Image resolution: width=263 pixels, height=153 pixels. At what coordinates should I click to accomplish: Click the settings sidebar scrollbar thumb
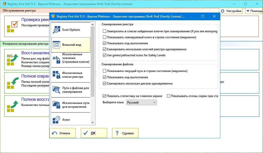pos(92,62)
